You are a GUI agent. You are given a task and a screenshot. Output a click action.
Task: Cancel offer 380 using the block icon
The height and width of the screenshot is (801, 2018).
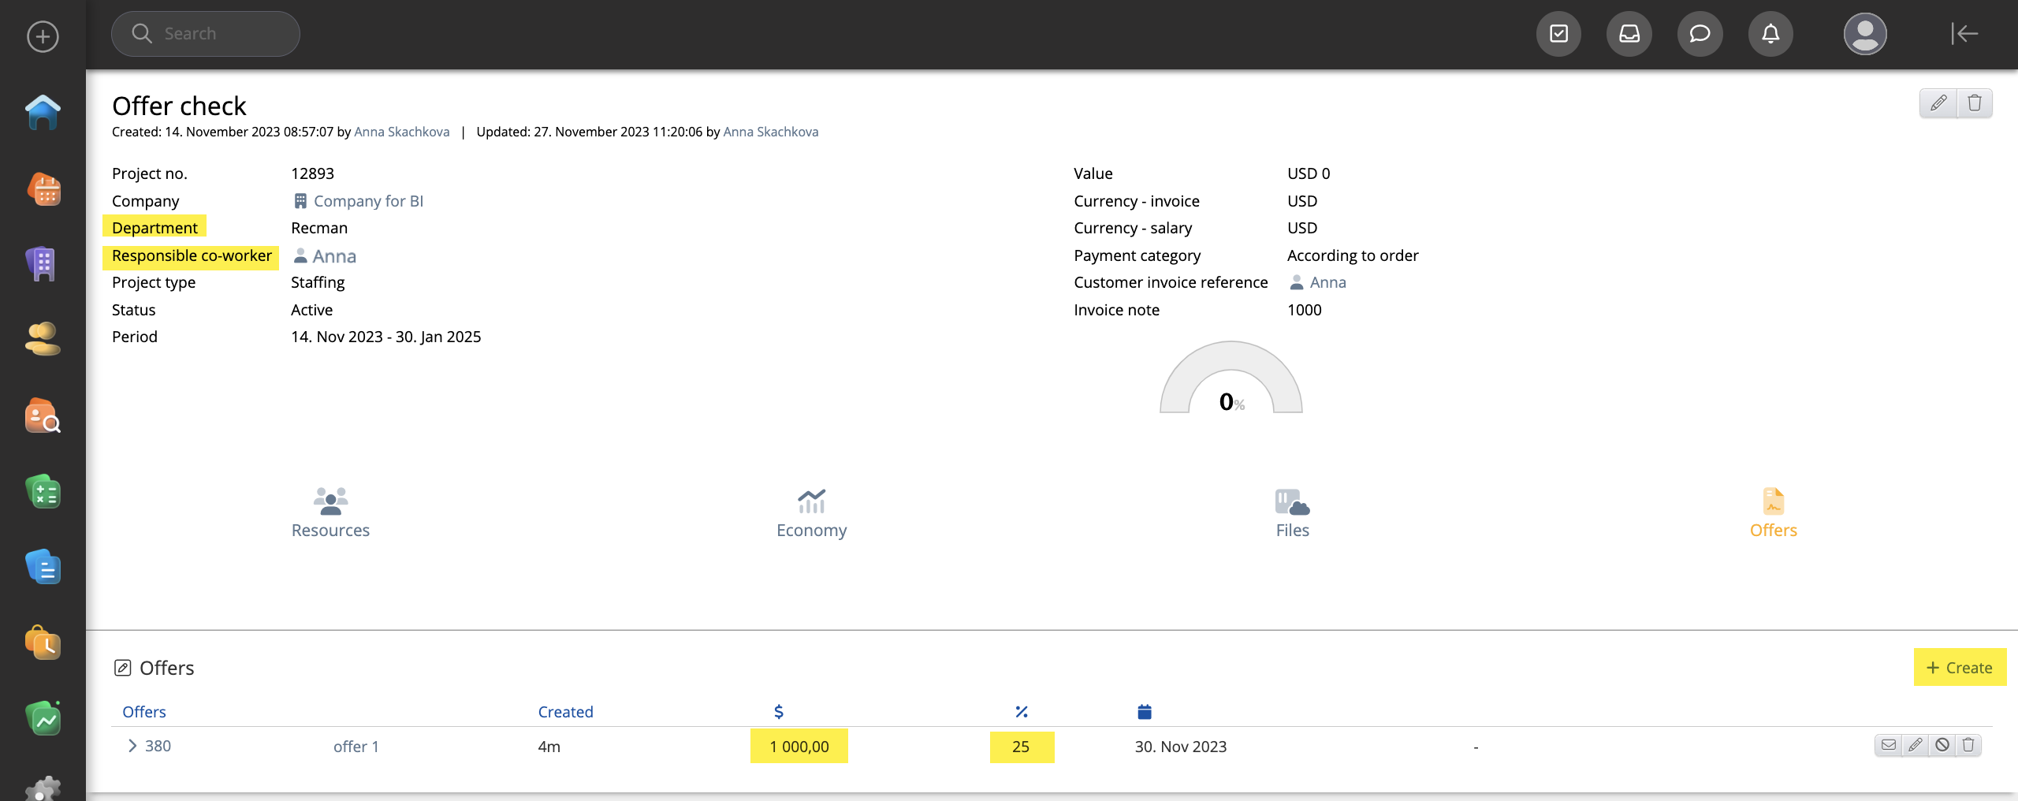tap(1942, 745)
